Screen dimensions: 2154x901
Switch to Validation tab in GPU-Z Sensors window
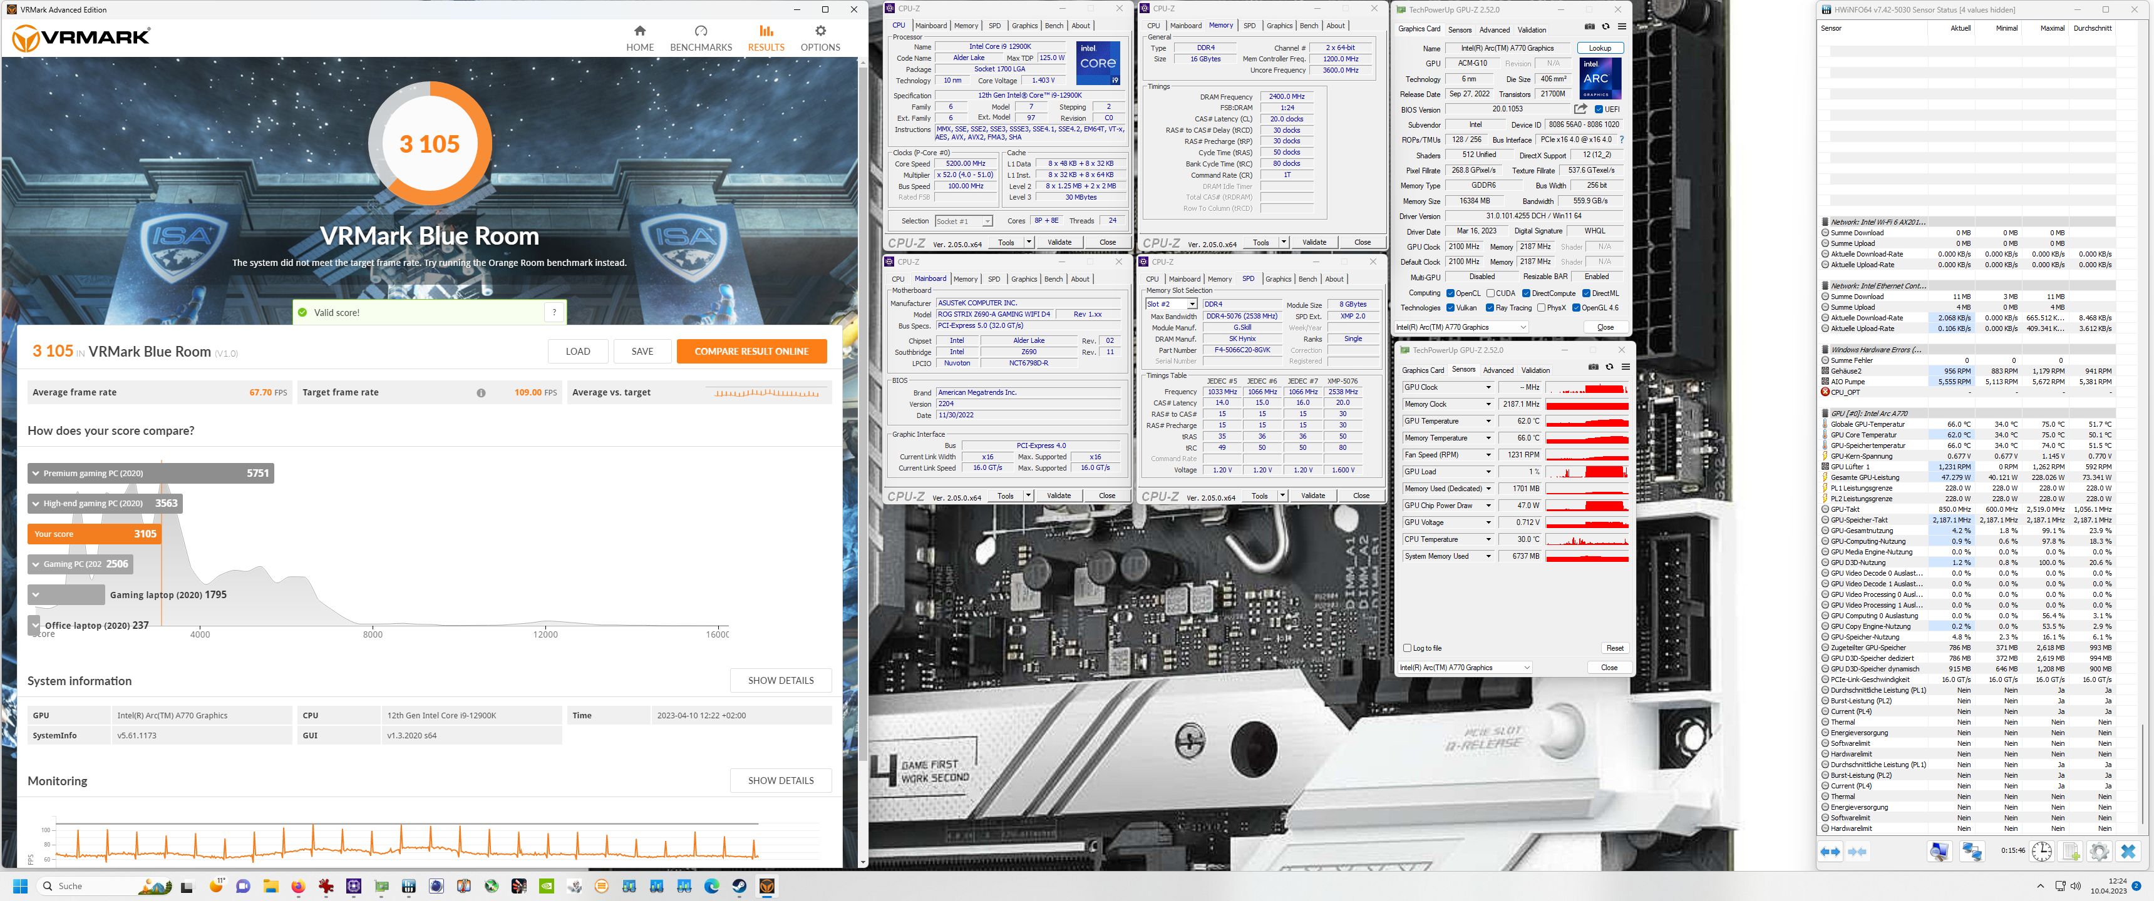click(x=1535, y=370)
